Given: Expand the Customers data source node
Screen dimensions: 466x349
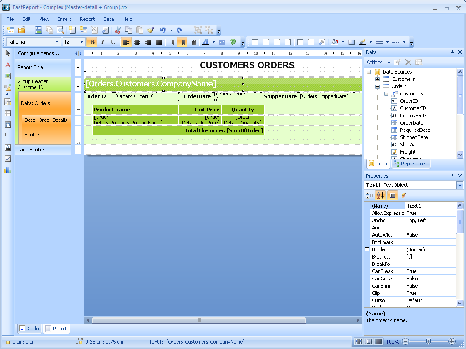Looking at the screenshot, I should tap(377, 79).
